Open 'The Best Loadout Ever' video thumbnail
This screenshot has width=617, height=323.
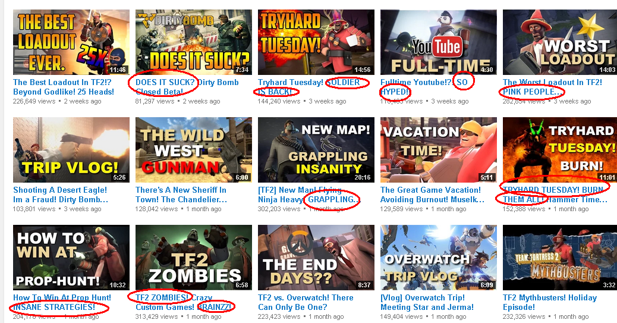point(71,42)
